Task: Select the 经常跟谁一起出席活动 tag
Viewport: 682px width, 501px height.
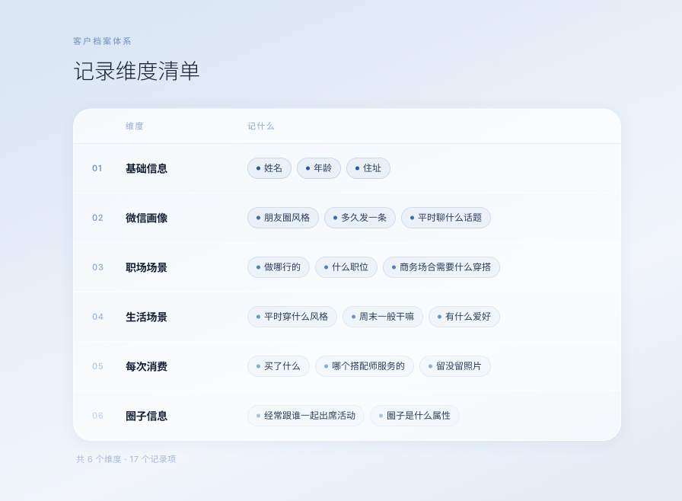Action: 306,416
